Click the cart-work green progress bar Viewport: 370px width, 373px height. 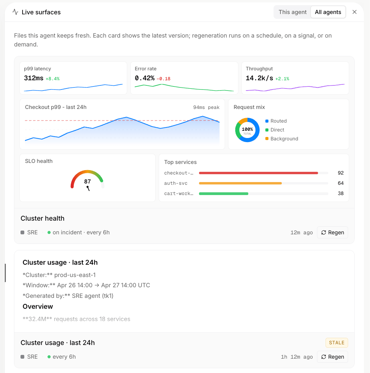(x=224, y=194)
